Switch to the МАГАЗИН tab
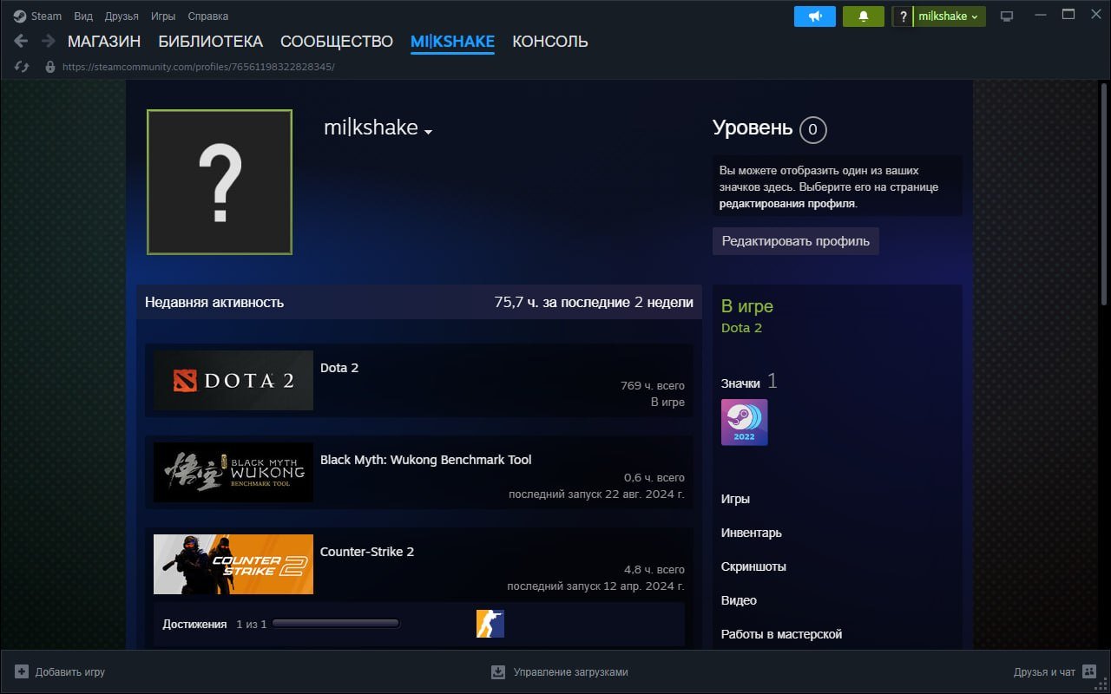1111x694 pixels. (x=104, y=42)
